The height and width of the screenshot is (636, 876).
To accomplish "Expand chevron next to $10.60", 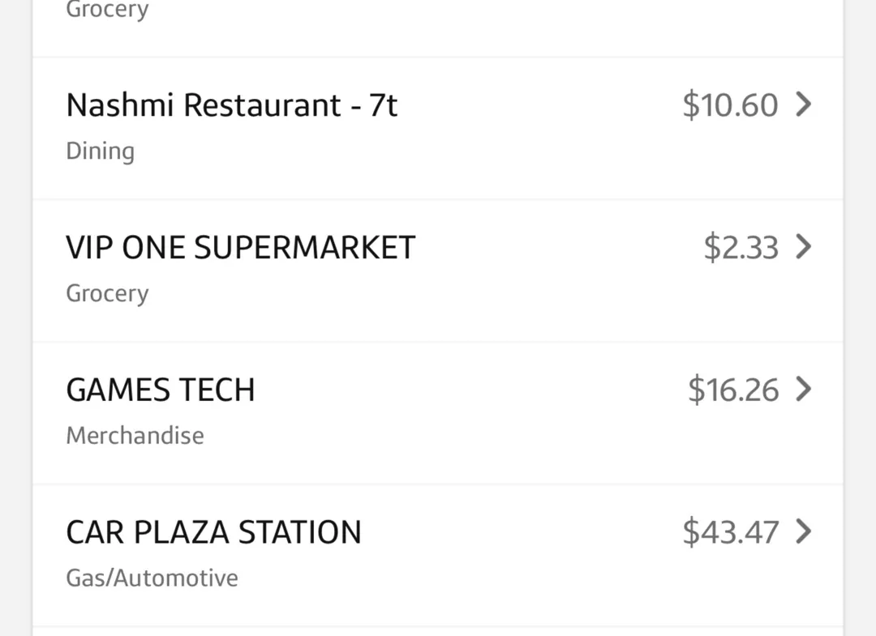I will coord(803,105).
